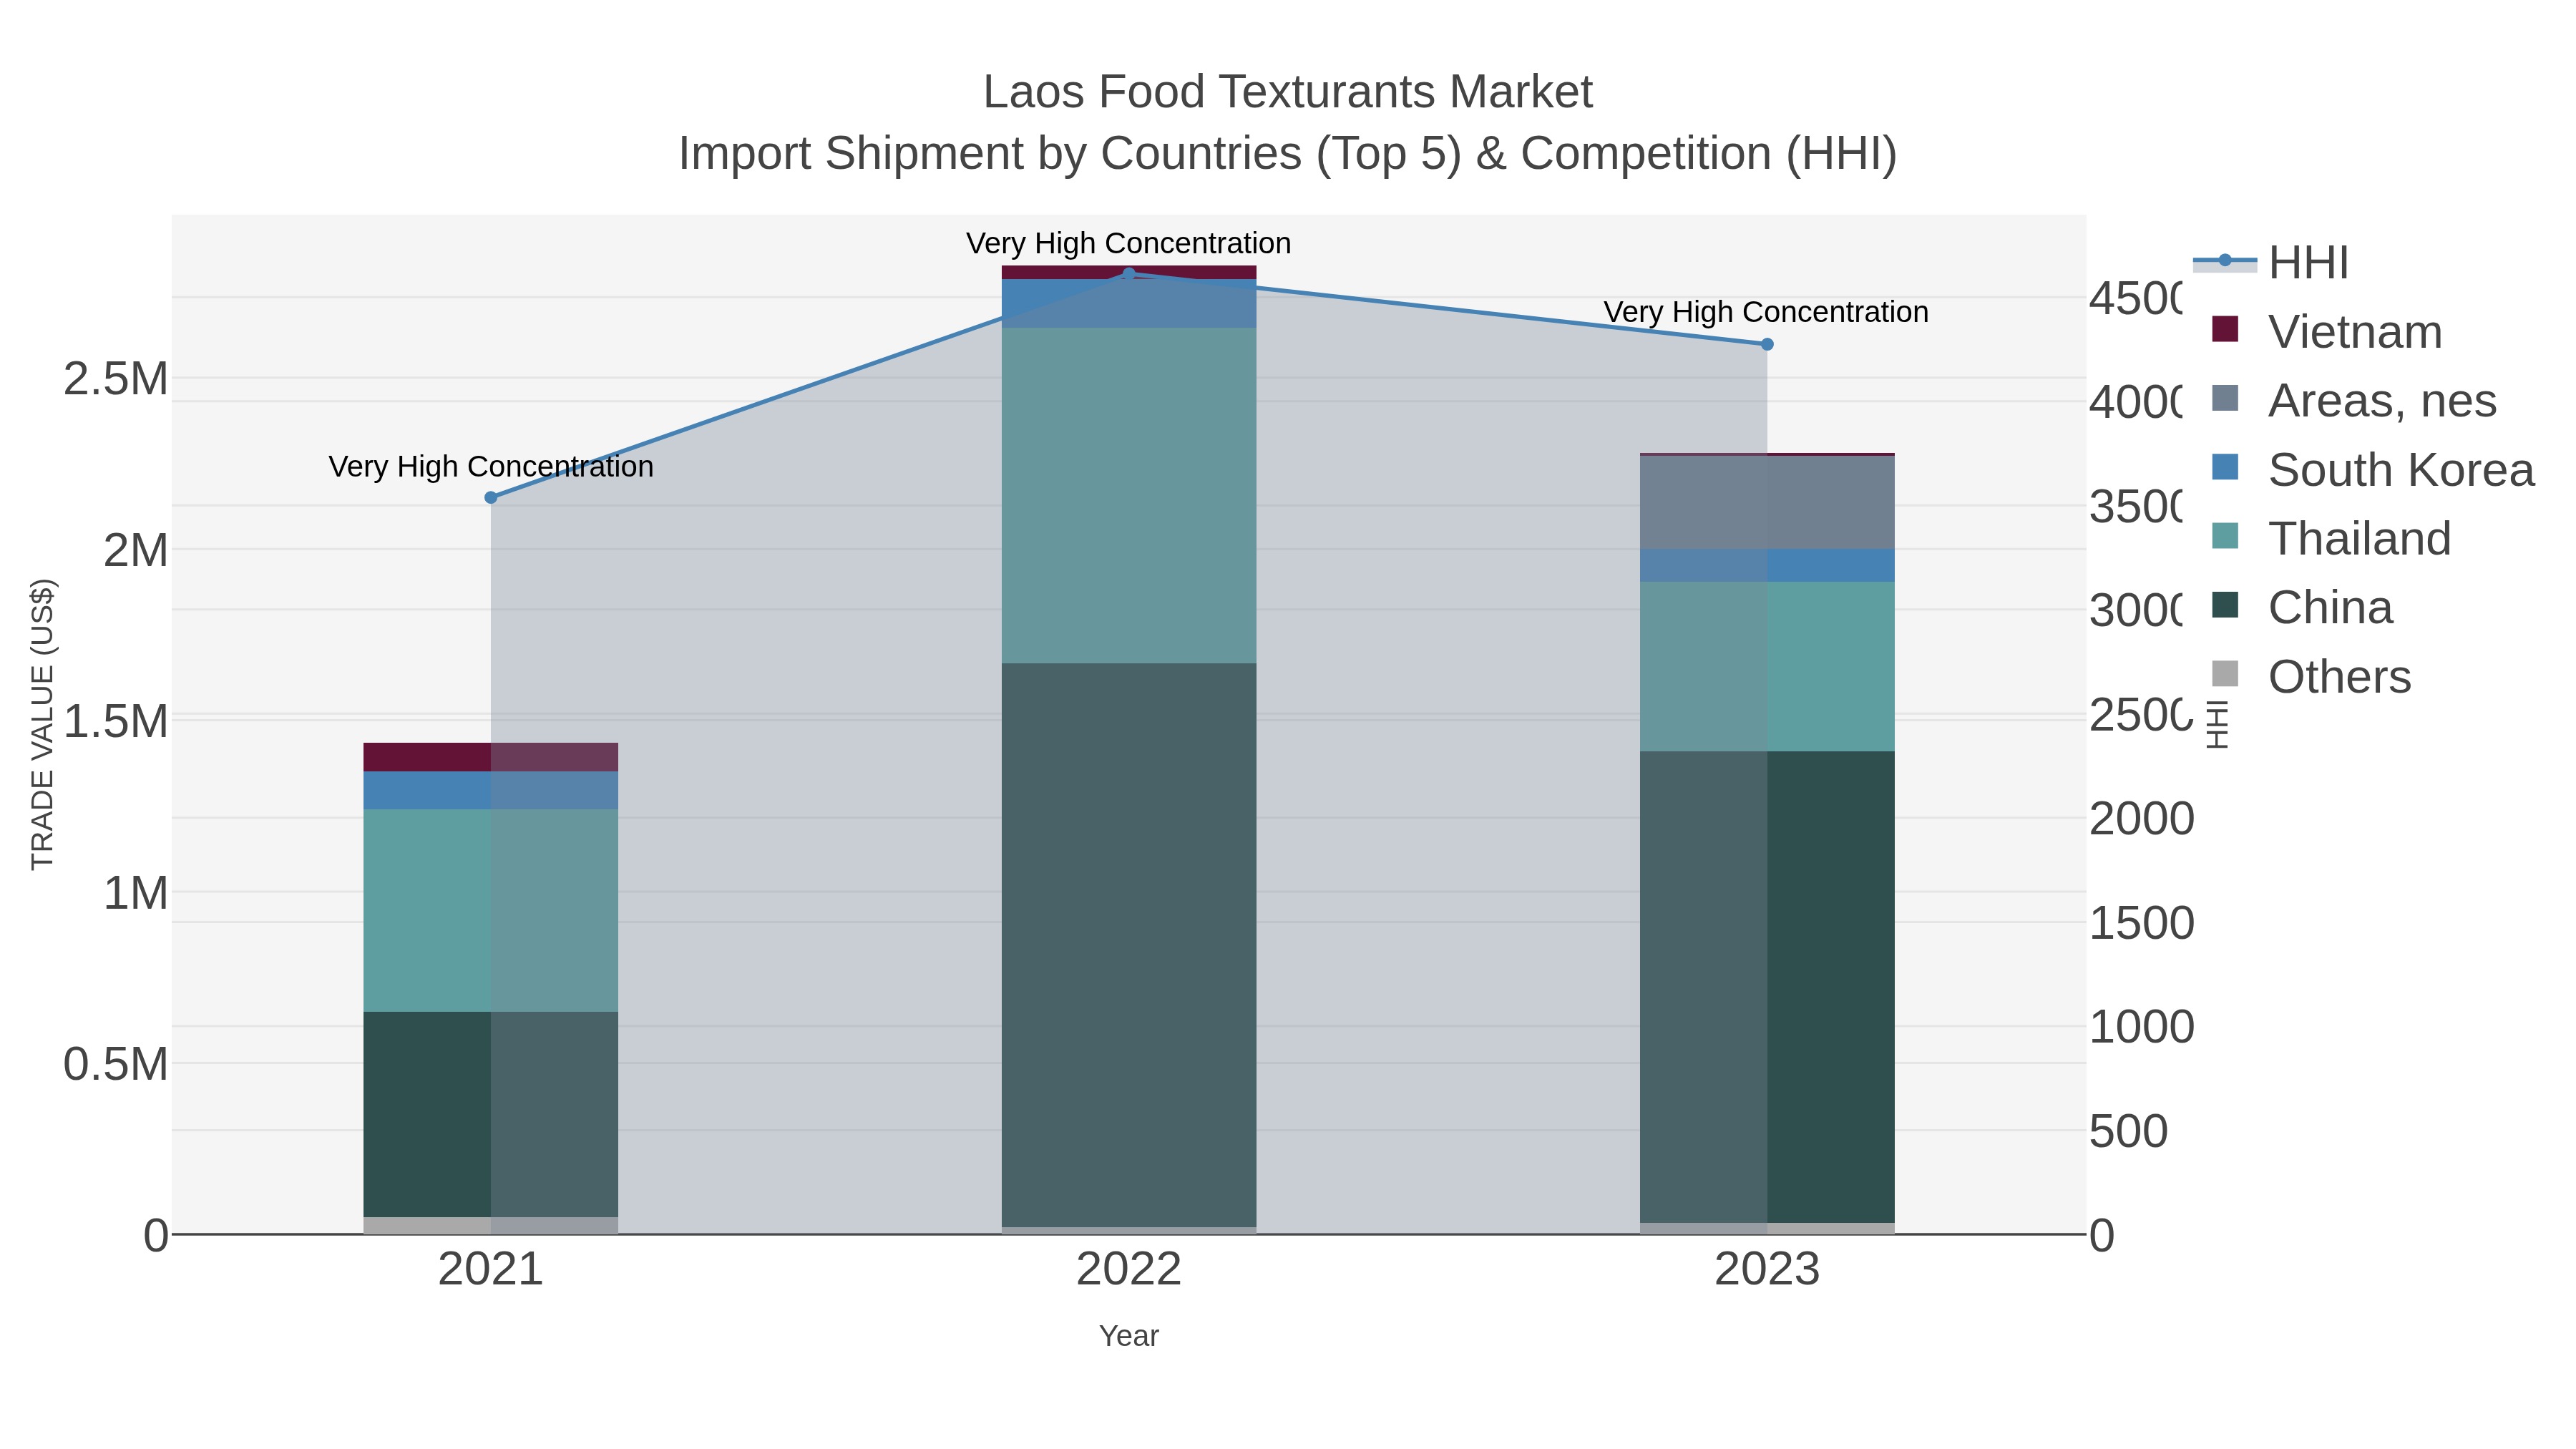This screenshot has height=1449, width=2576.
Task: Click the rotated HHI right-axis title
Action: click(2218, 724)
